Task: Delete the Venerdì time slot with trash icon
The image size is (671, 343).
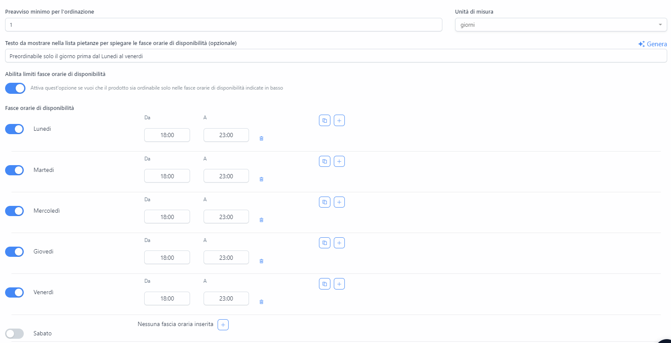Action: 261,302
